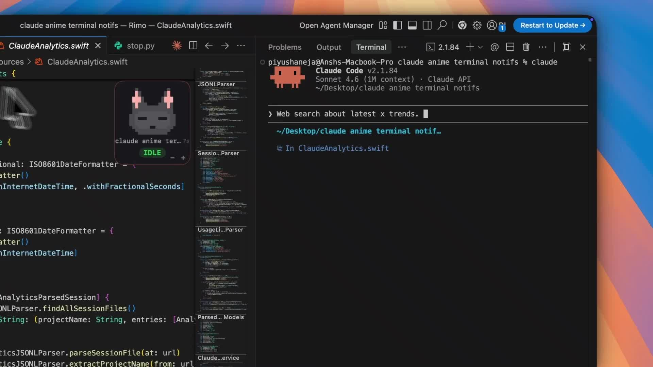Navigate back with the left arrow
This screenshot has width=653, height=367.
coord(209,46)
